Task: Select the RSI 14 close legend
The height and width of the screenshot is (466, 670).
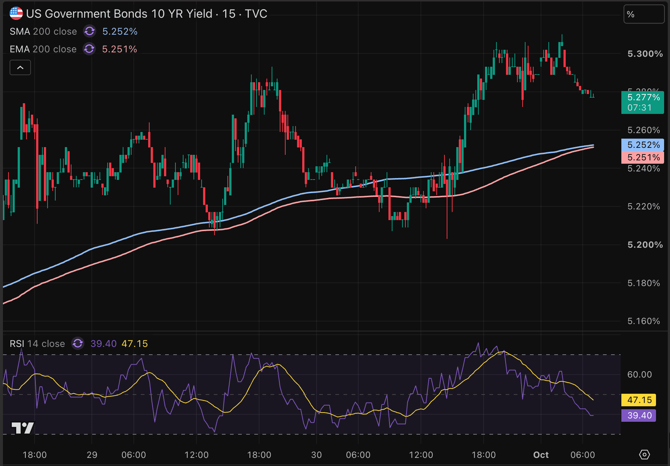Action: (37, 344)
